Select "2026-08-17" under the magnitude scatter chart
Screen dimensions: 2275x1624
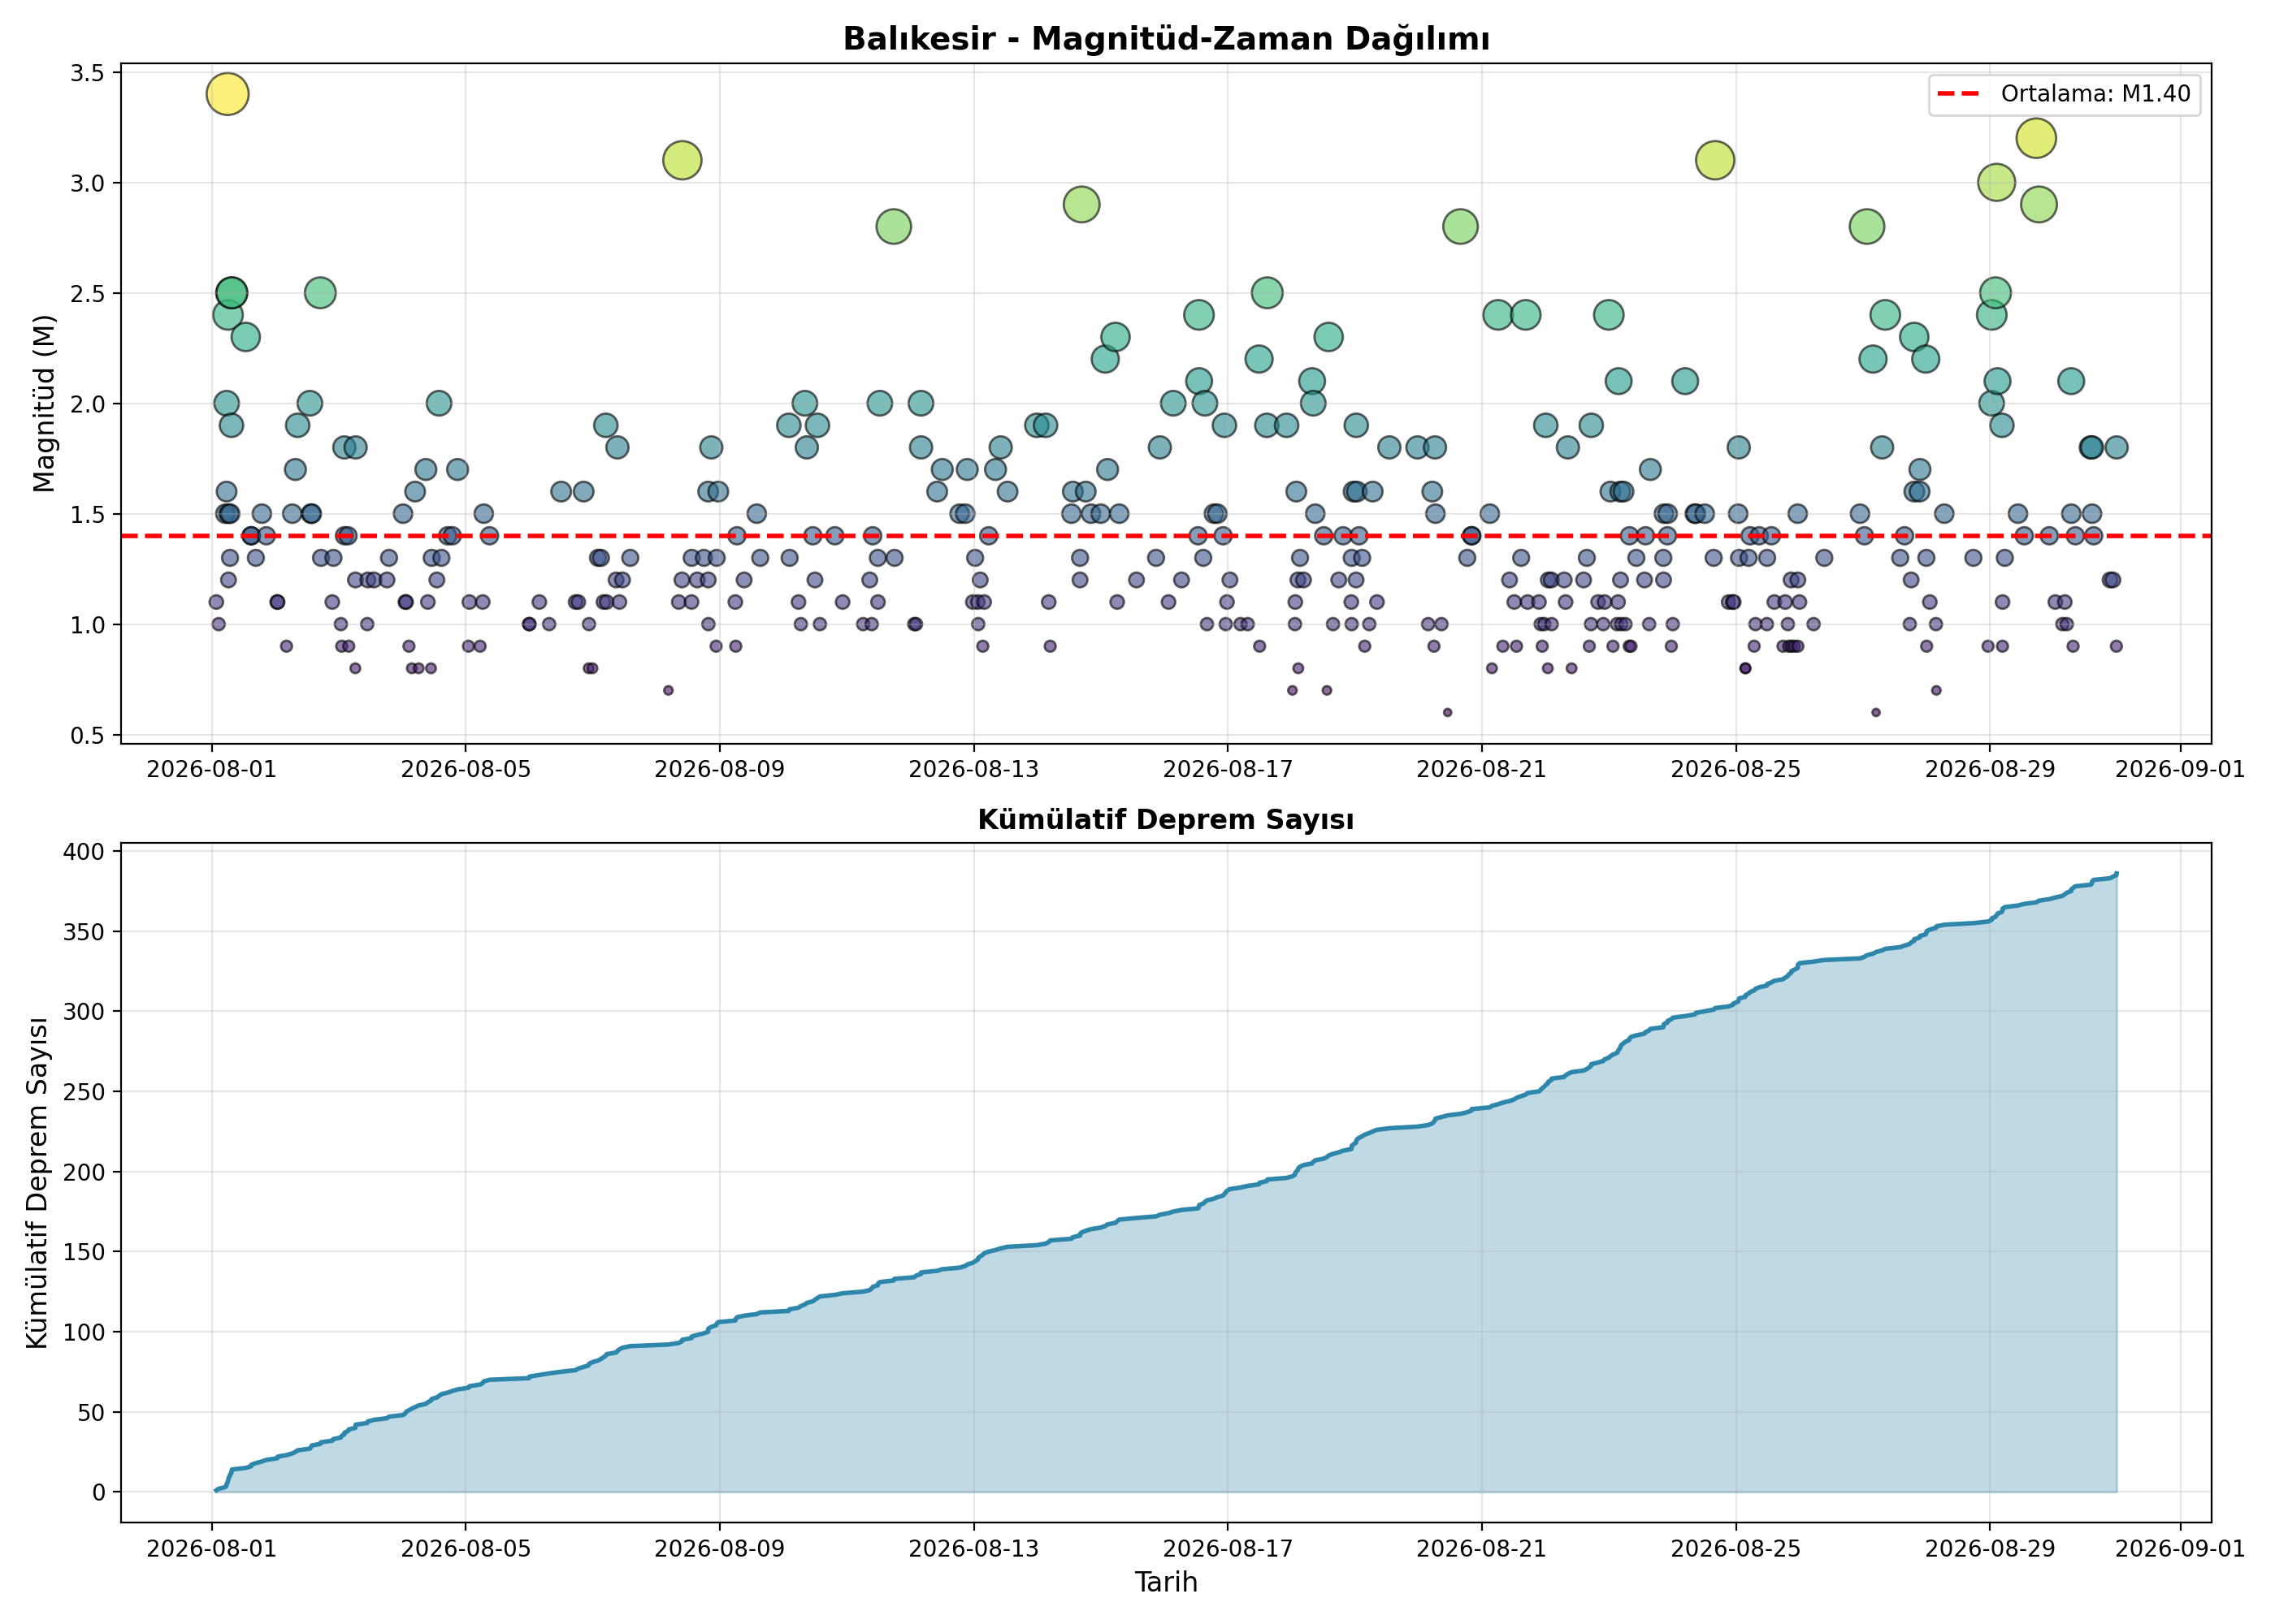click(1228, 769)
